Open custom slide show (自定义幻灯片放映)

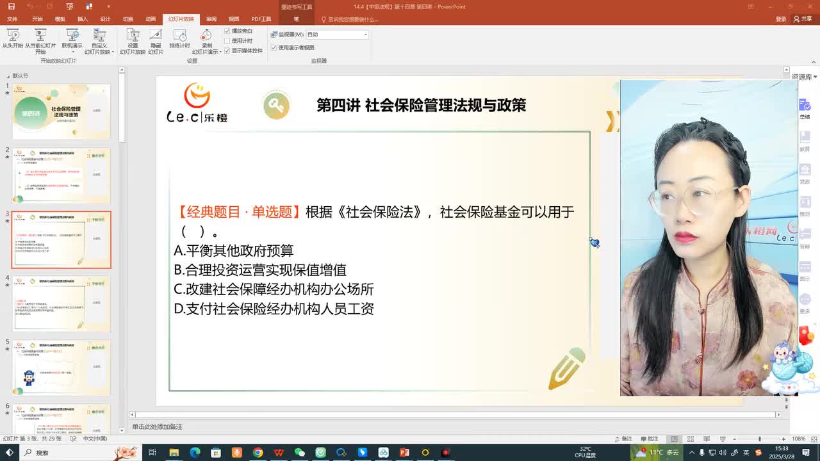click(x=99, y=42)
